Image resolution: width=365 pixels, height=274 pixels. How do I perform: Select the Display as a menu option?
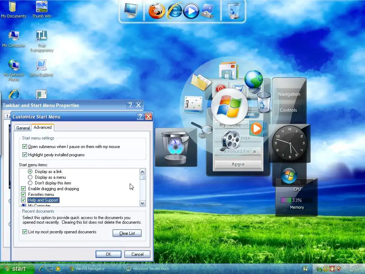coord(30,177)
